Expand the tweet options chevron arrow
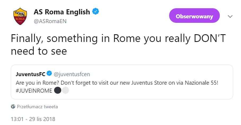The height and width of the screenshot is (125, 241). [230, 16]
